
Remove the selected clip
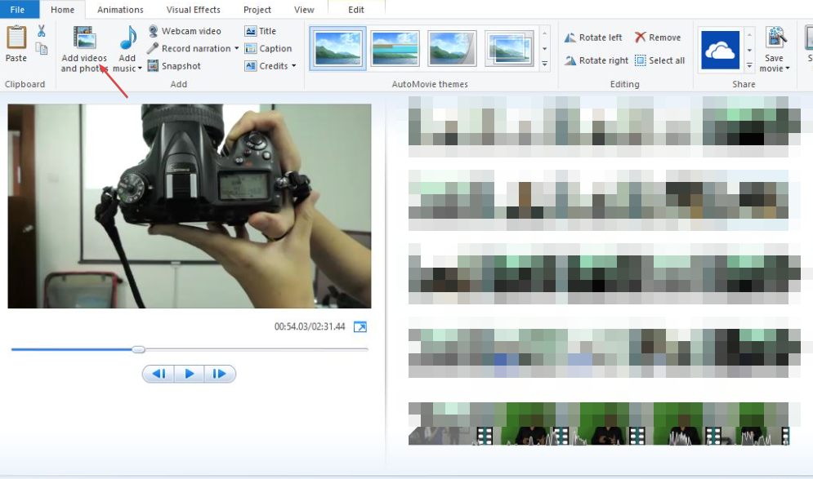click(659, 37)
